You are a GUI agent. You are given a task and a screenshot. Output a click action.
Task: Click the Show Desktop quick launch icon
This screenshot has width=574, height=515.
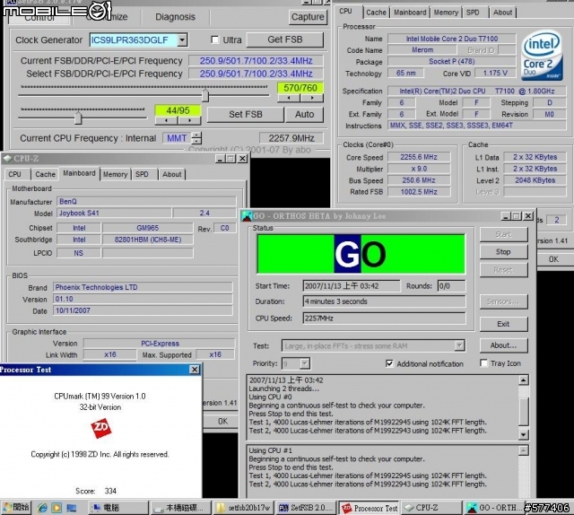(x=71, y=508)
